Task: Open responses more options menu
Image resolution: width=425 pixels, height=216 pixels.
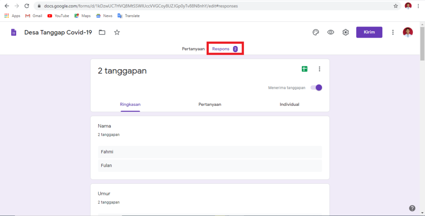Action: click(x=319, y=69)
